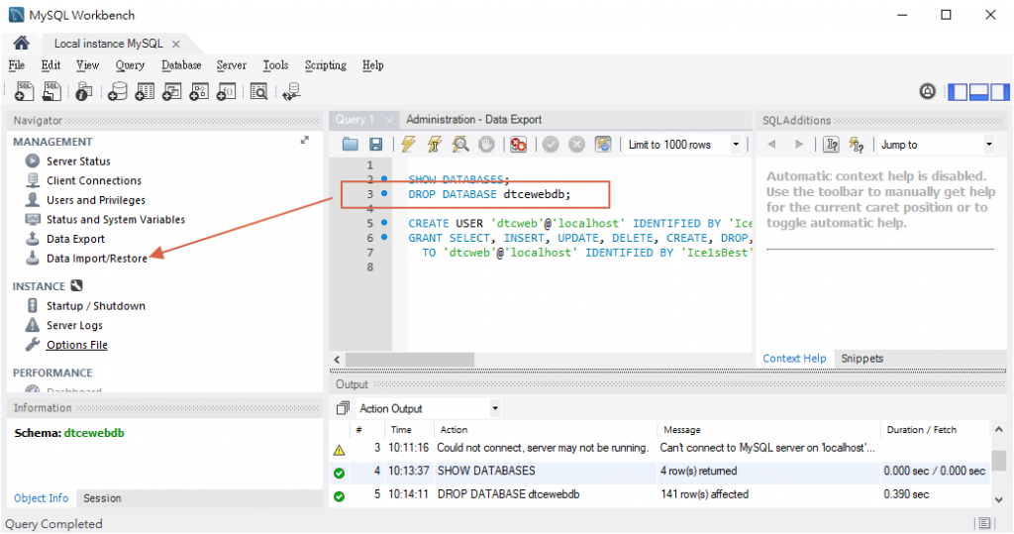Viewport: 1014px width, 534px height.
Task: Open the Database menu
Action: (x=181, y=65)
